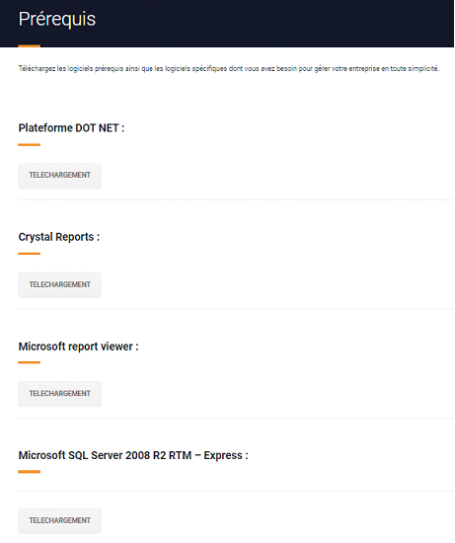Select the Plateforme DOT NET heading
The height and width of the screenshot is (543, 455).
pyautogui.click(x=71, y=128)
